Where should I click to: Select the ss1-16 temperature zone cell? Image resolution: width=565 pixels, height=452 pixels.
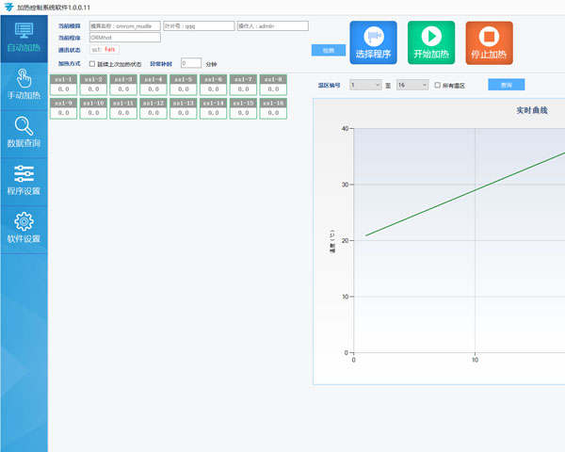pyautogui.click(x=273, y=107)
